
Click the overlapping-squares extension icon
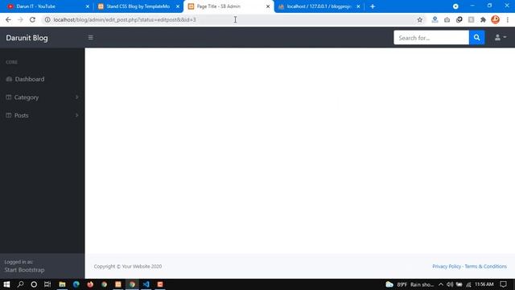point(459,19)
